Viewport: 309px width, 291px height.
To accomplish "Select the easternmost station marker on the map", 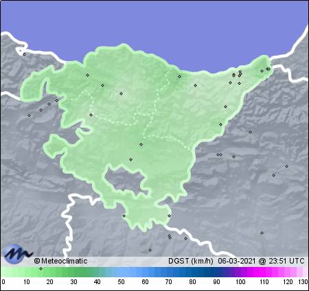I will 286,166.
